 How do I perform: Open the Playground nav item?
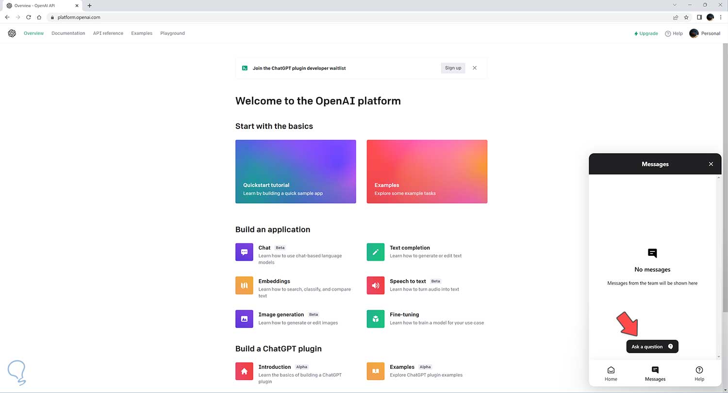click(172, 33)
